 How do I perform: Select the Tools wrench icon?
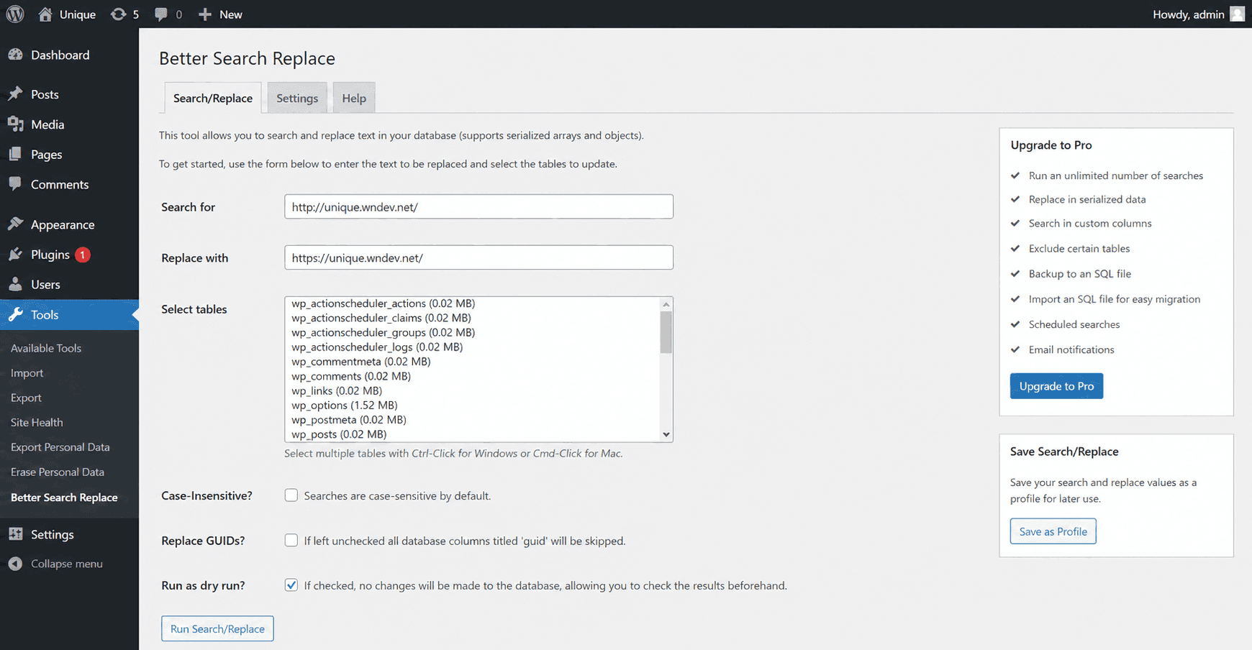tap(15, 315)
